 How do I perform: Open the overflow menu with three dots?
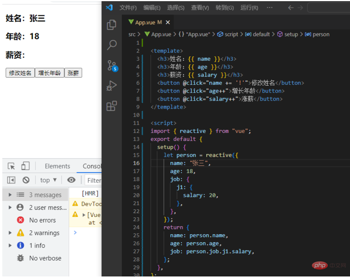pyautogui.click(x=270, y=8)
